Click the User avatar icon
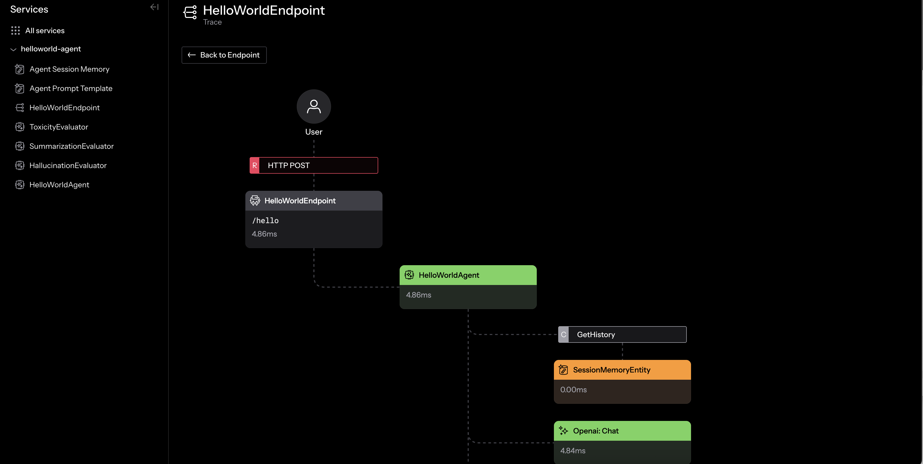This screenshot has width=923, height=464. (314, 106)
